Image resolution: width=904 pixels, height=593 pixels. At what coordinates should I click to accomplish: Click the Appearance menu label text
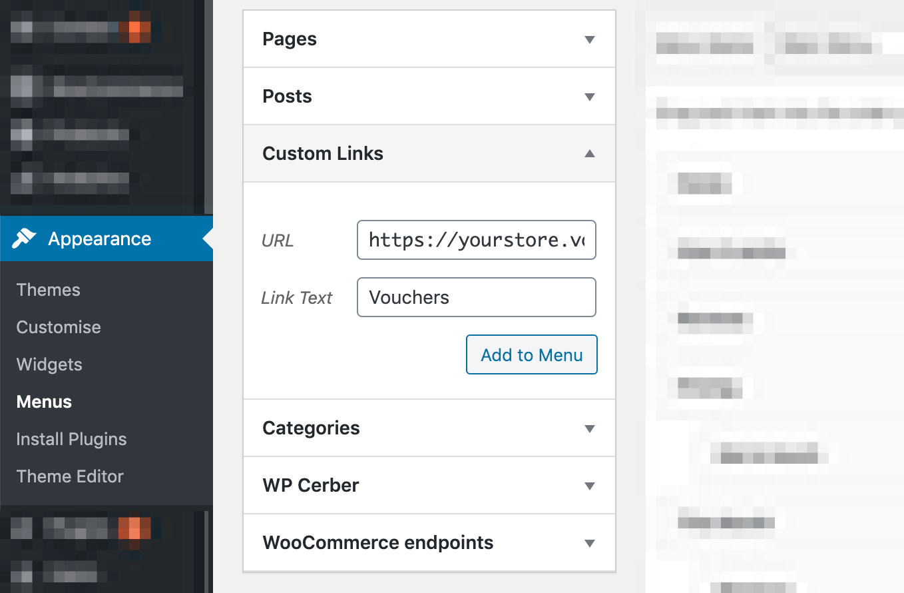tap(100, 239)
